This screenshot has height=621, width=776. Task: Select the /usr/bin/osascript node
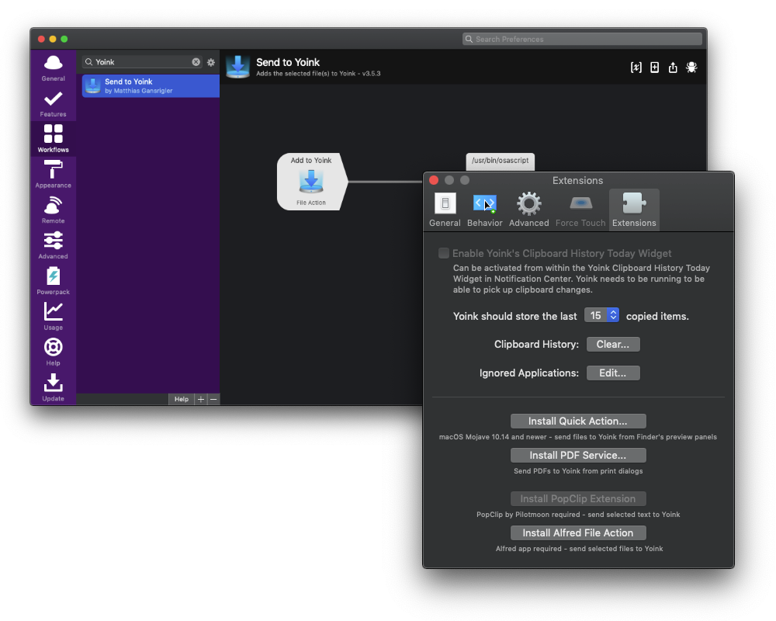point(500,161)
